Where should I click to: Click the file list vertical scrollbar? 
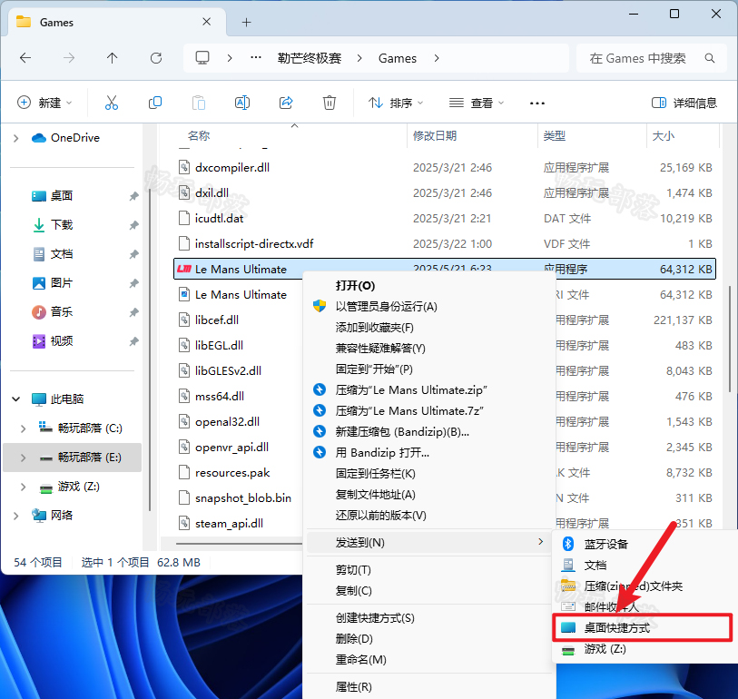730,339
